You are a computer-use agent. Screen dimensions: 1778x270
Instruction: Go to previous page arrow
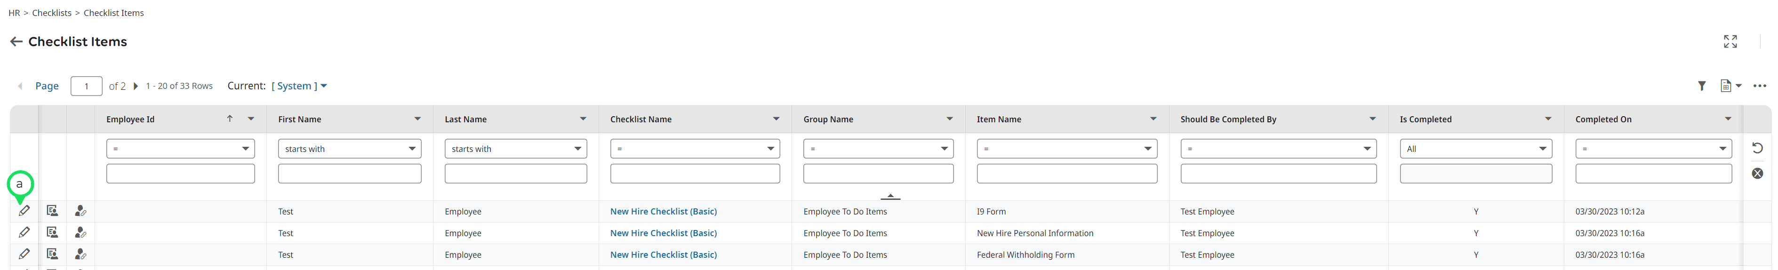coord(20,87)
